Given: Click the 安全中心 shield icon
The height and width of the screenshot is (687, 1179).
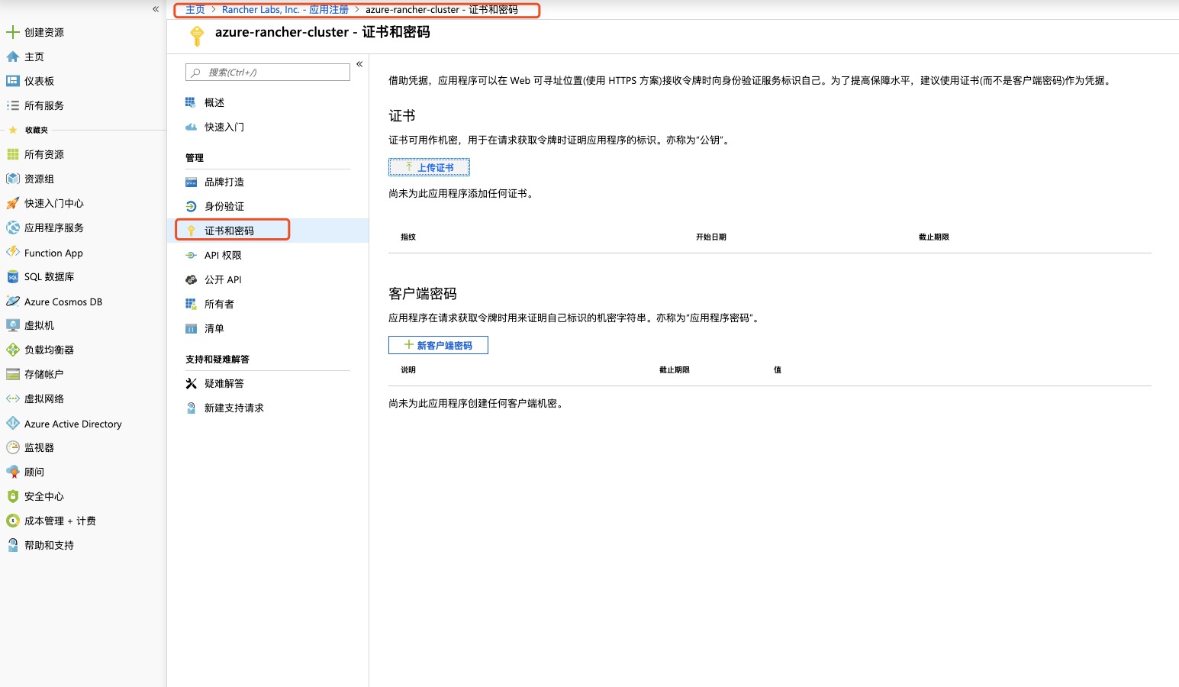Looking at the screenshot, I should pyautogui.click(x=12, y=496).
